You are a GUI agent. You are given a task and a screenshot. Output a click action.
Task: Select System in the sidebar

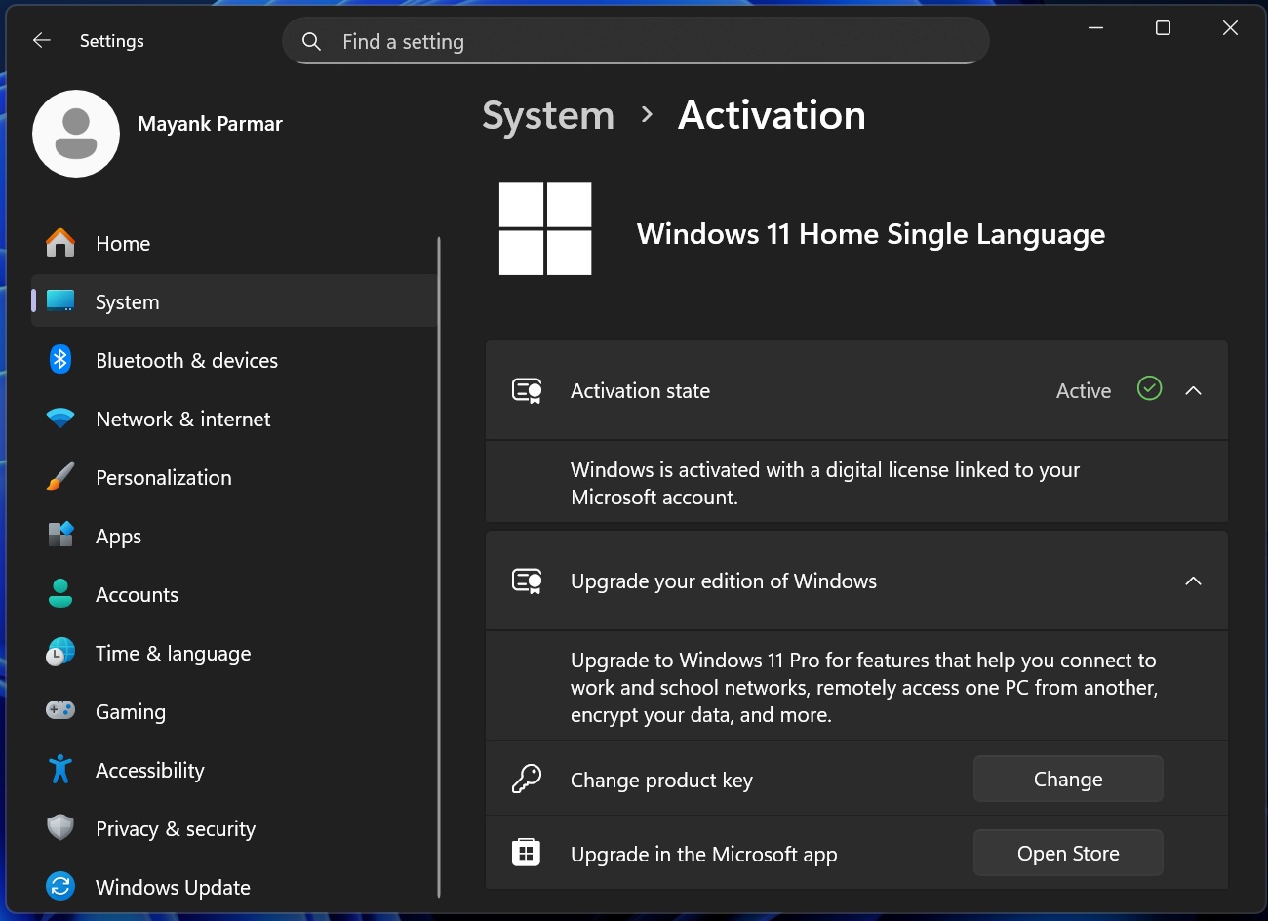pyautogui.click(x=127, y=301)
